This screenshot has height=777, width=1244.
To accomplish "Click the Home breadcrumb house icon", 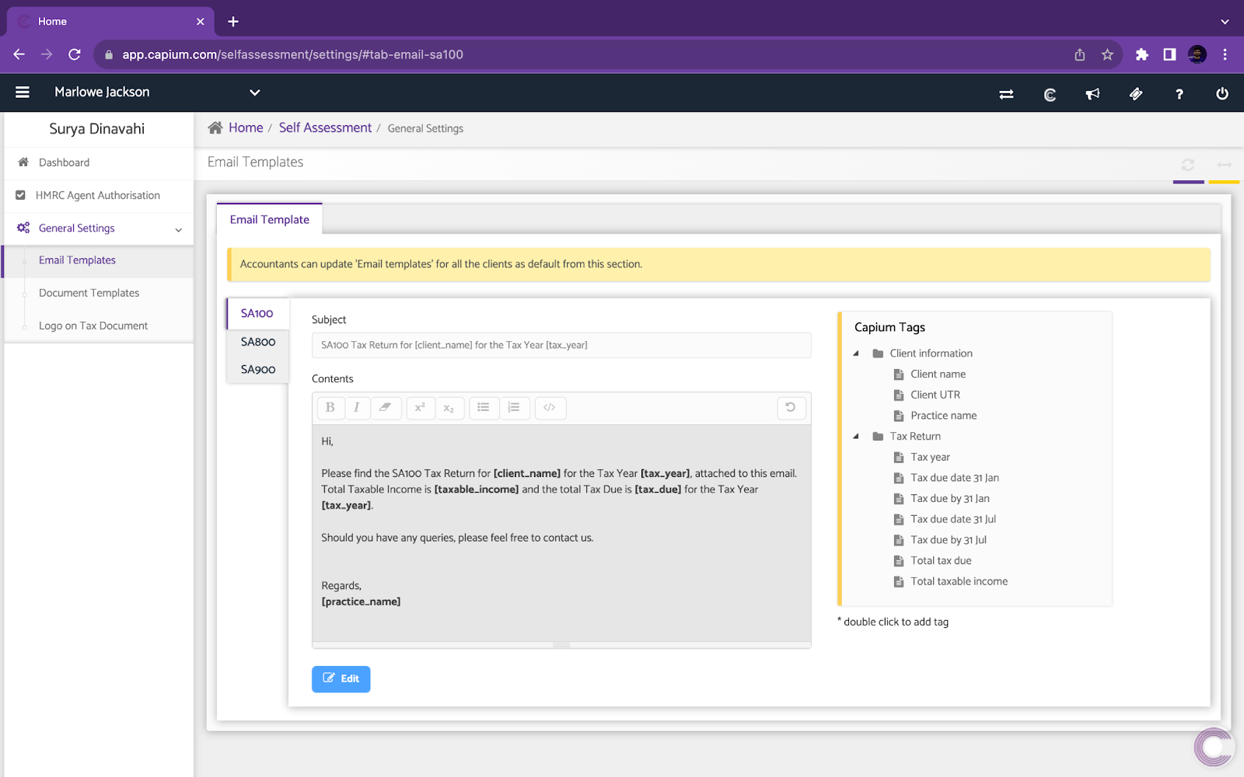I will 215,127.
